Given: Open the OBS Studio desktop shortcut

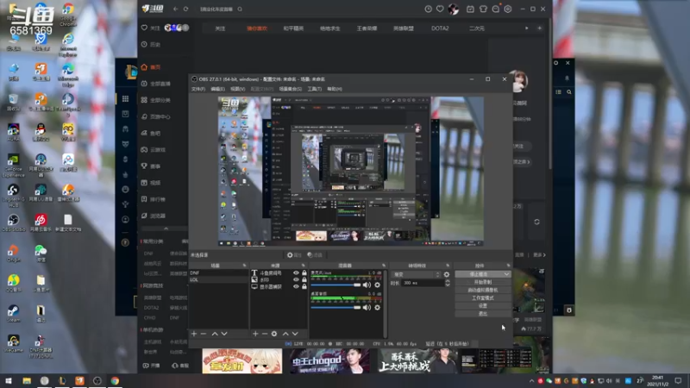Looking at the screenshot, I should click(x=13, y=222).
